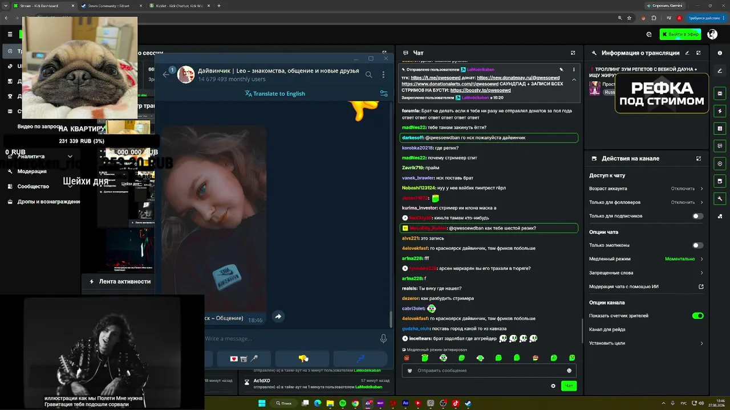The image size is (730, 410).
Task: Click the shapes icon in right sidebar
Action: tap(720, 216)
